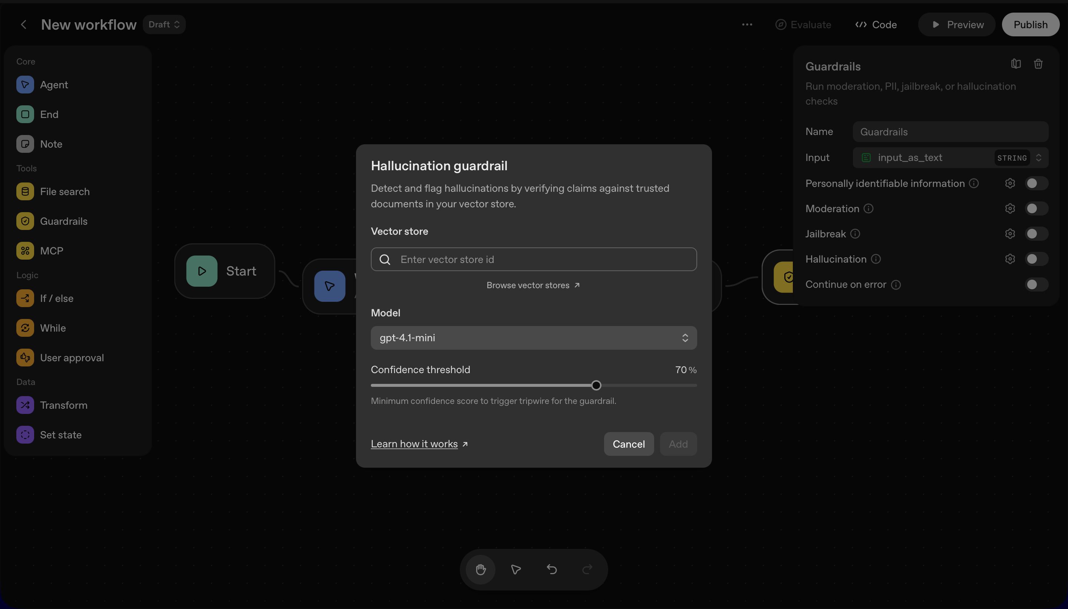Switch to the Code view
The width and height of the screenshot is (1068, 609).
pos(876,25)
